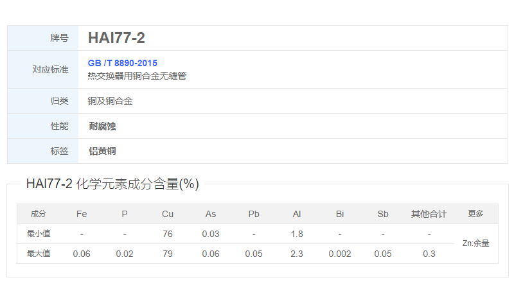
Task: Click the Pb column header
Action: point(254,214)
